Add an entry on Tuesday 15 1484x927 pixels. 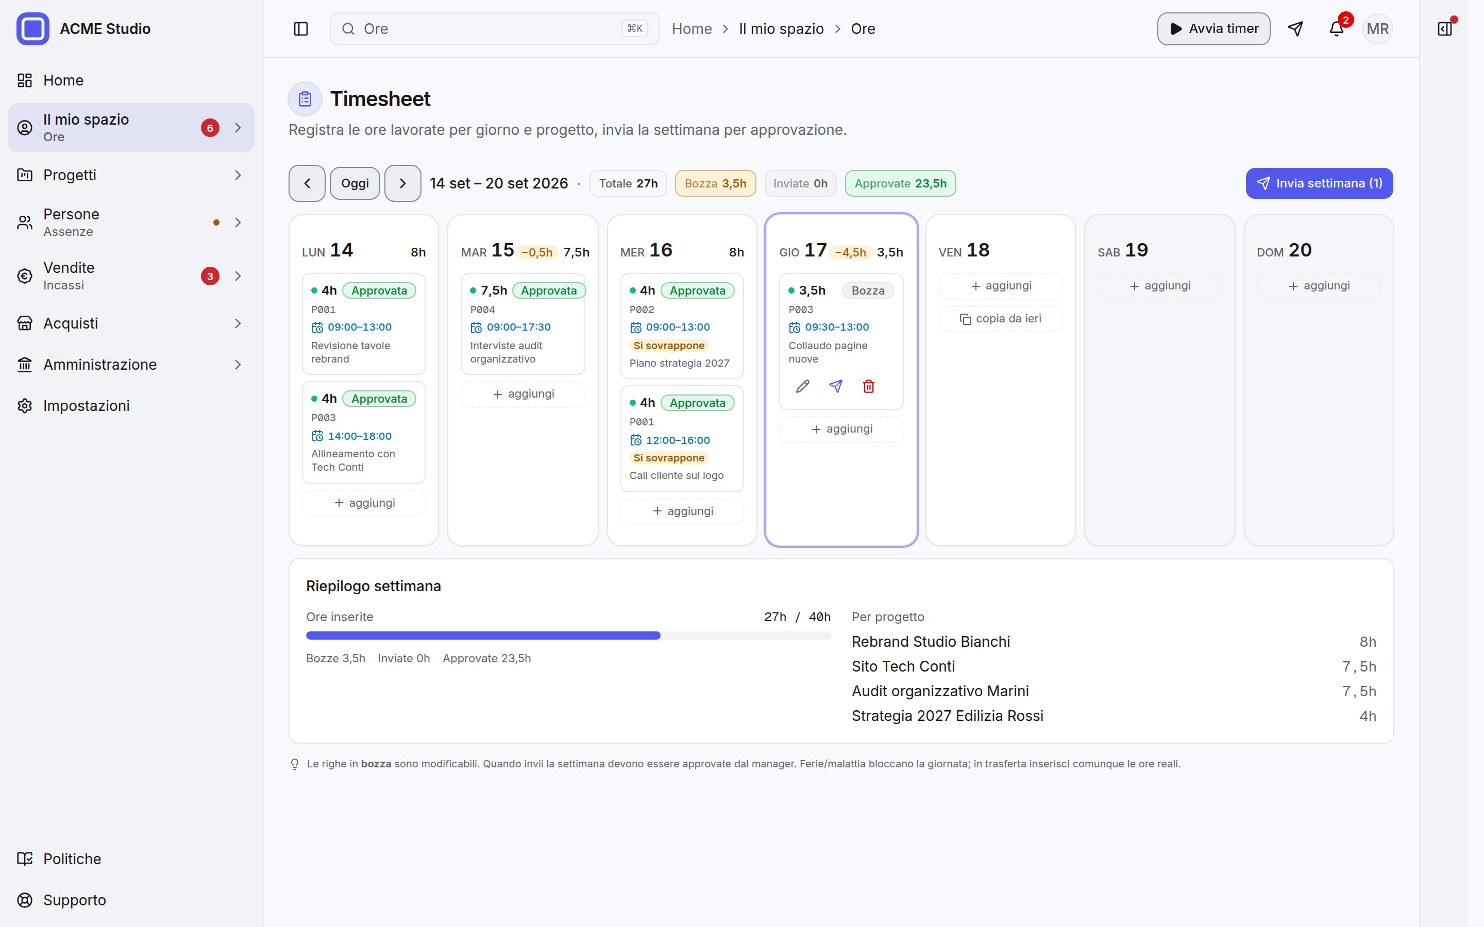(x=522, y=394)
